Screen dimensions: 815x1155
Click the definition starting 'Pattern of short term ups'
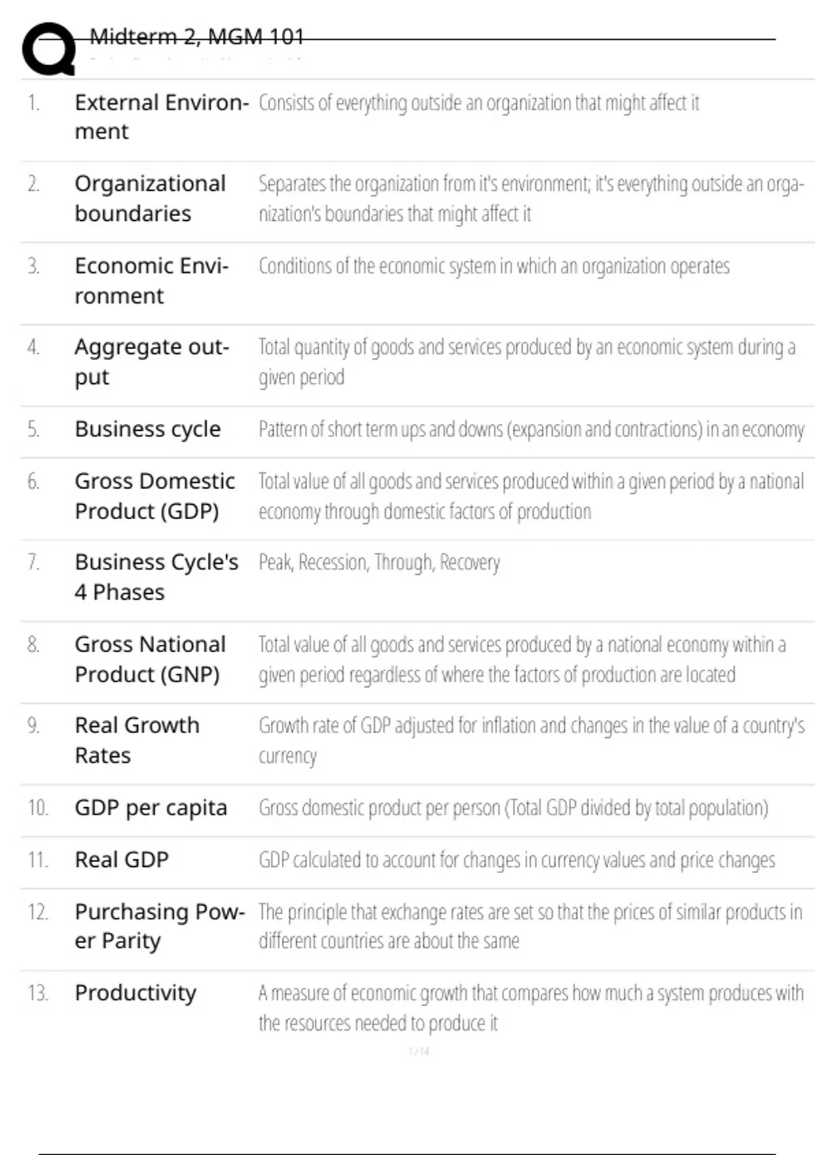click(530, 429)
